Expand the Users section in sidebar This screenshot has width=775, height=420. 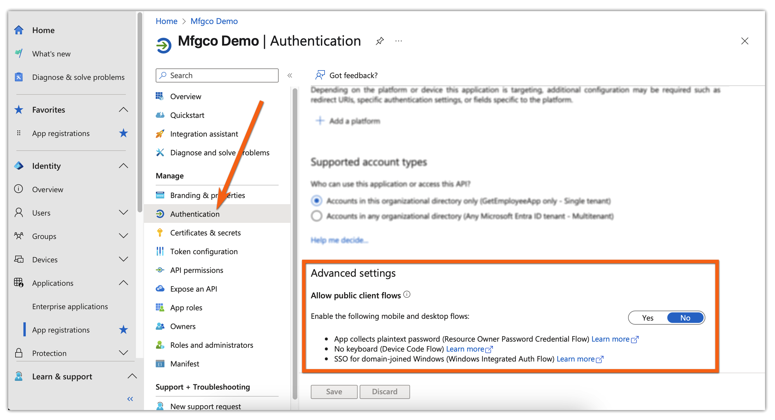pos(123,213)
